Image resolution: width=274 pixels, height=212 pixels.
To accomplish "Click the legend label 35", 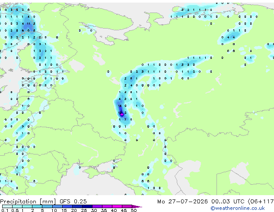I will coord(104,210).
